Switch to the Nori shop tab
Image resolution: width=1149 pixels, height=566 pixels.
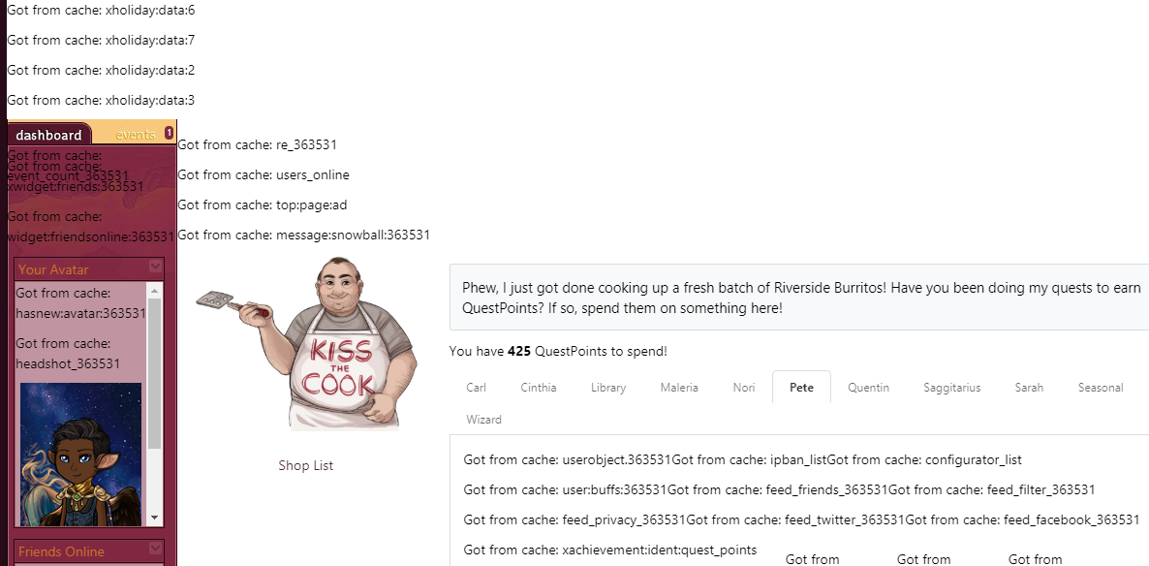point(744,387)
